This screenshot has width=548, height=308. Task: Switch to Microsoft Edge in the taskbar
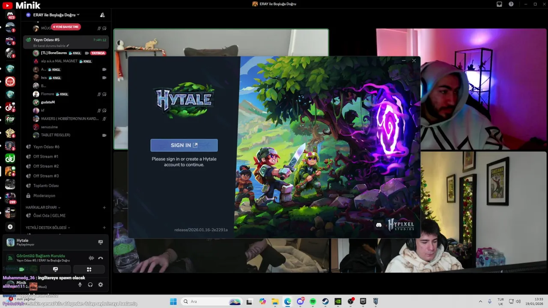pyautogui.click(x=288, y=302)
